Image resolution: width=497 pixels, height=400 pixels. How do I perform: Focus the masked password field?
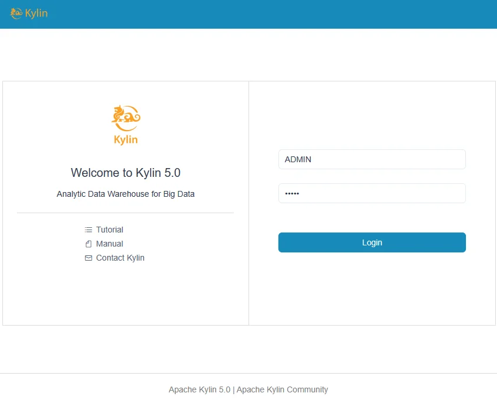coord(372,193)
